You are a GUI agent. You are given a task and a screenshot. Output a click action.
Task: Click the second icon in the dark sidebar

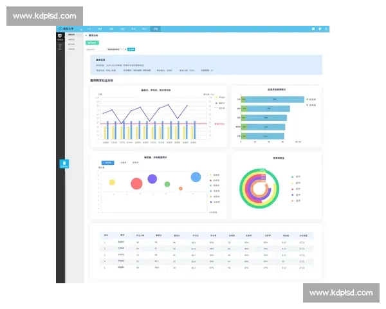pyautogui.click(x=60, y=47)
